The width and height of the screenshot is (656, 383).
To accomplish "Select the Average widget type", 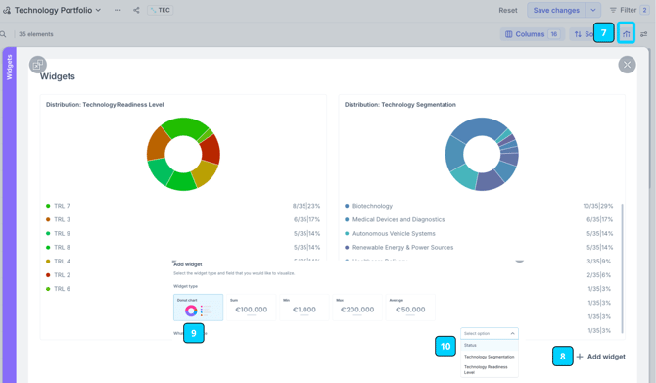I will (410, 308).
